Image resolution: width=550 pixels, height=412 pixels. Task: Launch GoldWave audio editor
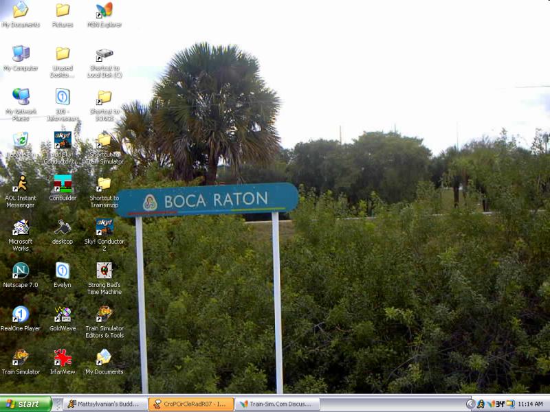pyautogui.click(x=63, y=319)
